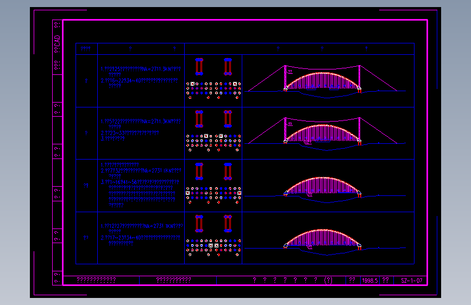Click the third-row line "1.?????????????"
The width and height of the screenshot is (471, 305).
(120, 165)
